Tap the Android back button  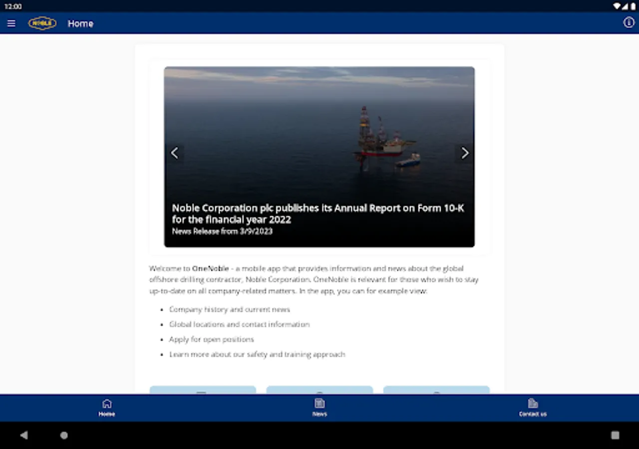click(x=23, y=435)
